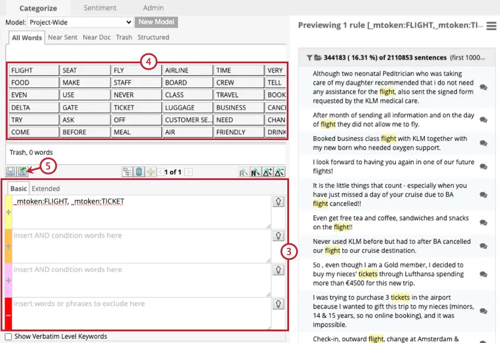Select the trash can icon above the rule editor
This screenshot has width=500, height=343.
coord(139,172)
